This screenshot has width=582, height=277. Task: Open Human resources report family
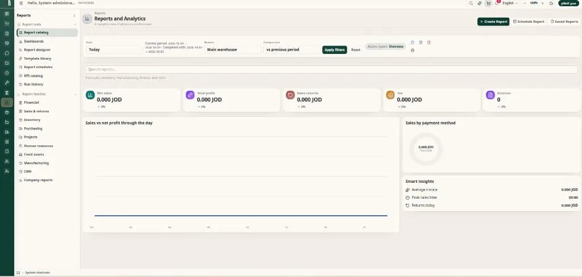click(x=47, y=146)
